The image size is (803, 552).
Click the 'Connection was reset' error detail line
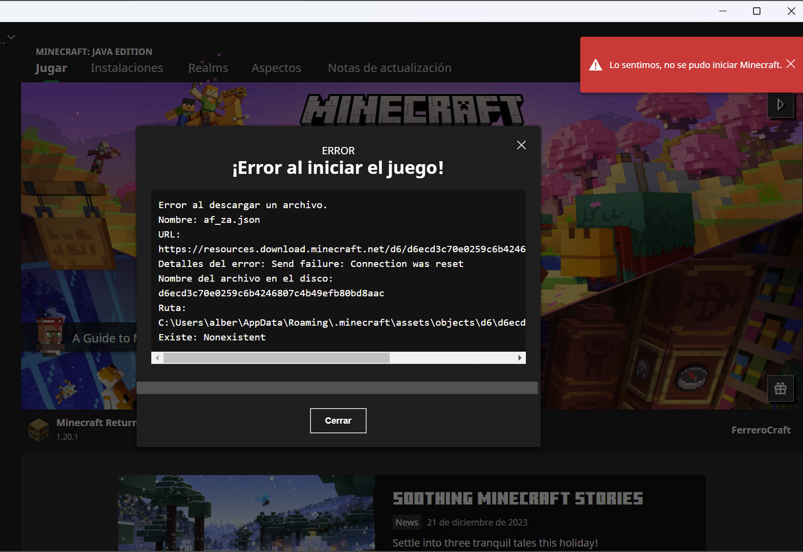(x=310, y=264)
